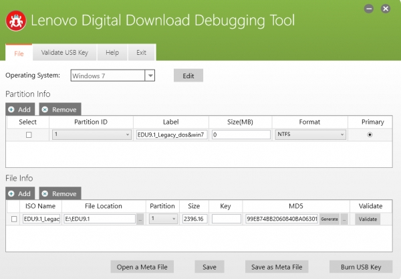Open the Format NTFS dropdown
Screen dimensions: 401x279
coord(311,134)
